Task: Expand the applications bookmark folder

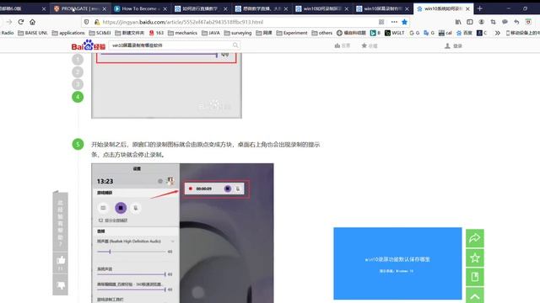Action: [x=68, y=33]
